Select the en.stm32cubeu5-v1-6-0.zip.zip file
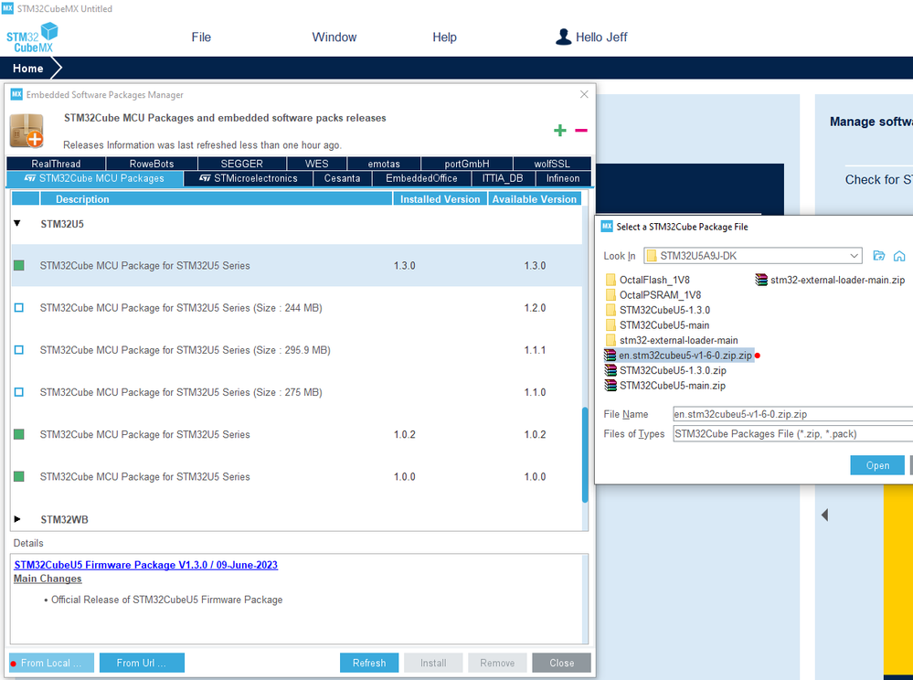The width and height of the screenshot is (913, 680). tap(679, 356)
